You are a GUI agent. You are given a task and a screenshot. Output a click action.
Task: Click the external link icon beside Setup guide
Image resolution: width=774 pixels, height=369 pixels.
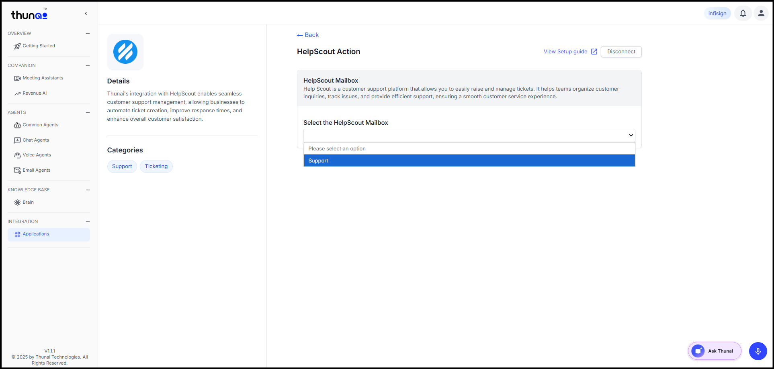point(594,52)
